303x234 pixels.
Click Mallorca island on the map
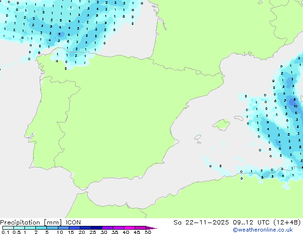click(x=222, y=125)
